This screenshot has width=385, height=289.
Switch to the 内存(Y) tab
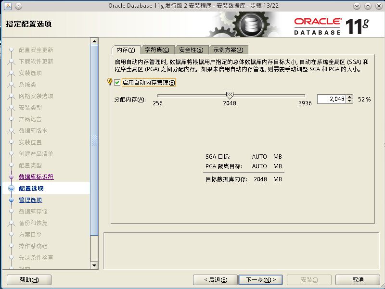(126, 50)
